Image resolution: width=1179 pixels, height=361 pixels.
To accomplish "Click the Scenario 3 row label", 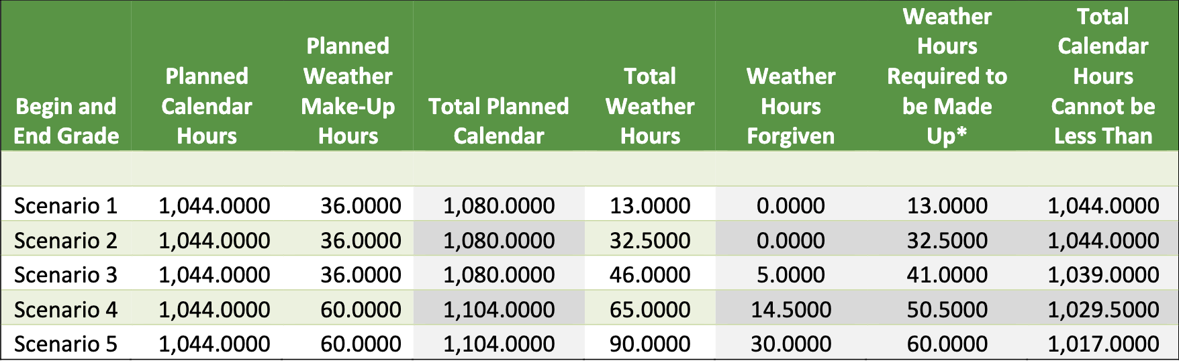I will (x=66, y=274).
